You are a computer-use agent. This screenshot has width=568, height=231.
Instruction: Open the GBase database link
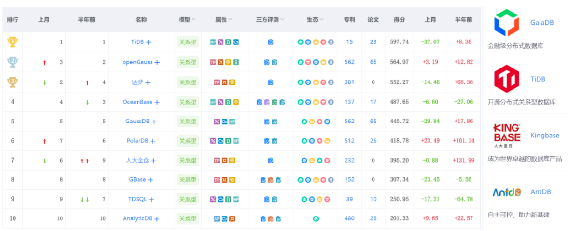coord(137,179)
